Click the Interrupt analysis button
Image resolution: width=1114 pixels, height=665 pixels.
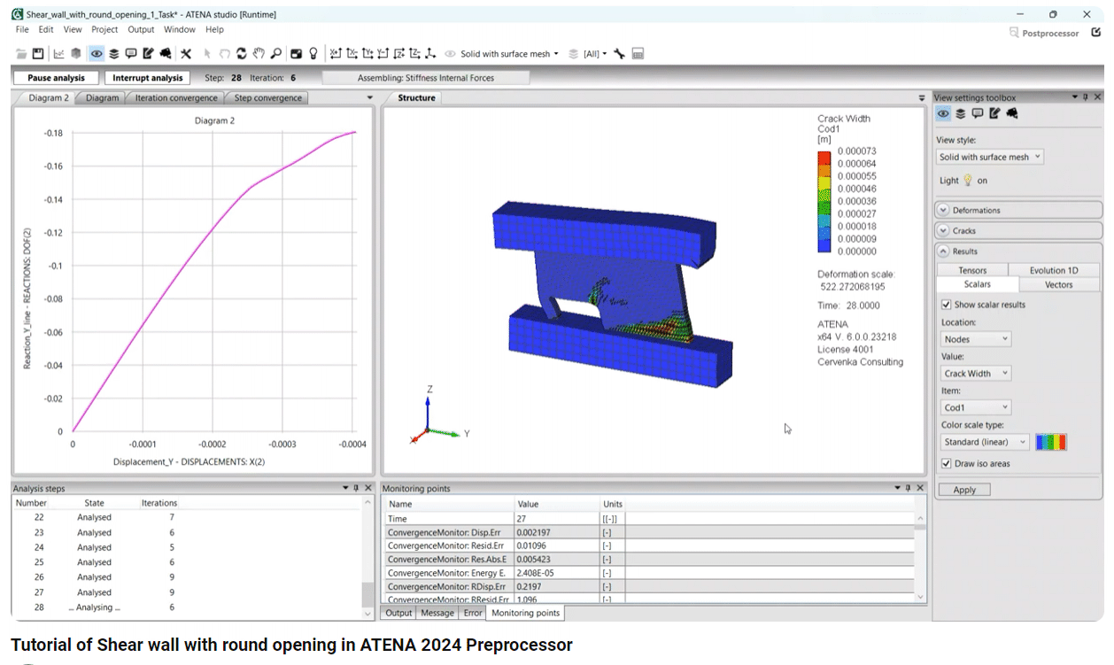pyautogui.click(x=148, y=78)
